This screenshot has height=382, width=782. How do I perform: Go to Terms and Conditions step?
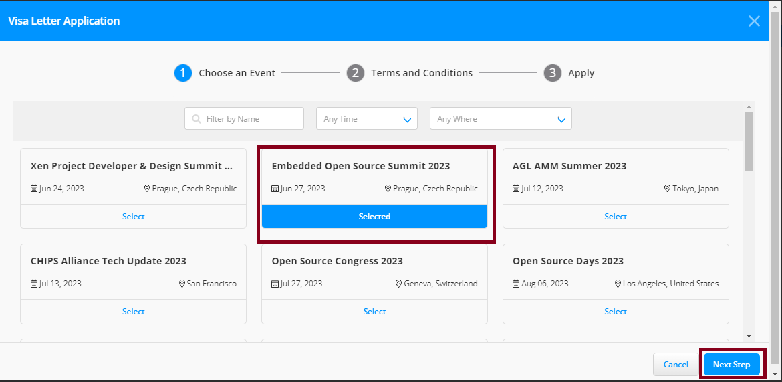click(x=409, y=73)
